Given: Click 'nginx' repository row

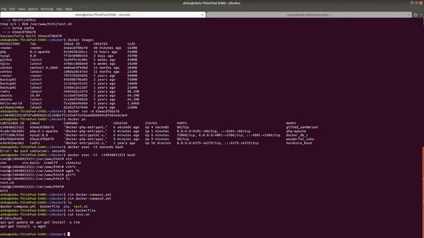Looking at the screenshot, I should tap(69, 63).
